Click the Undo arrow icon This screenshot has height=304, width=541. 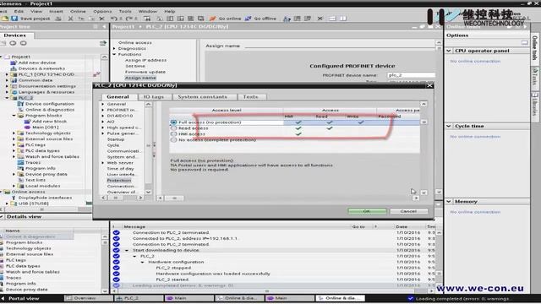[x=113, y=19]
